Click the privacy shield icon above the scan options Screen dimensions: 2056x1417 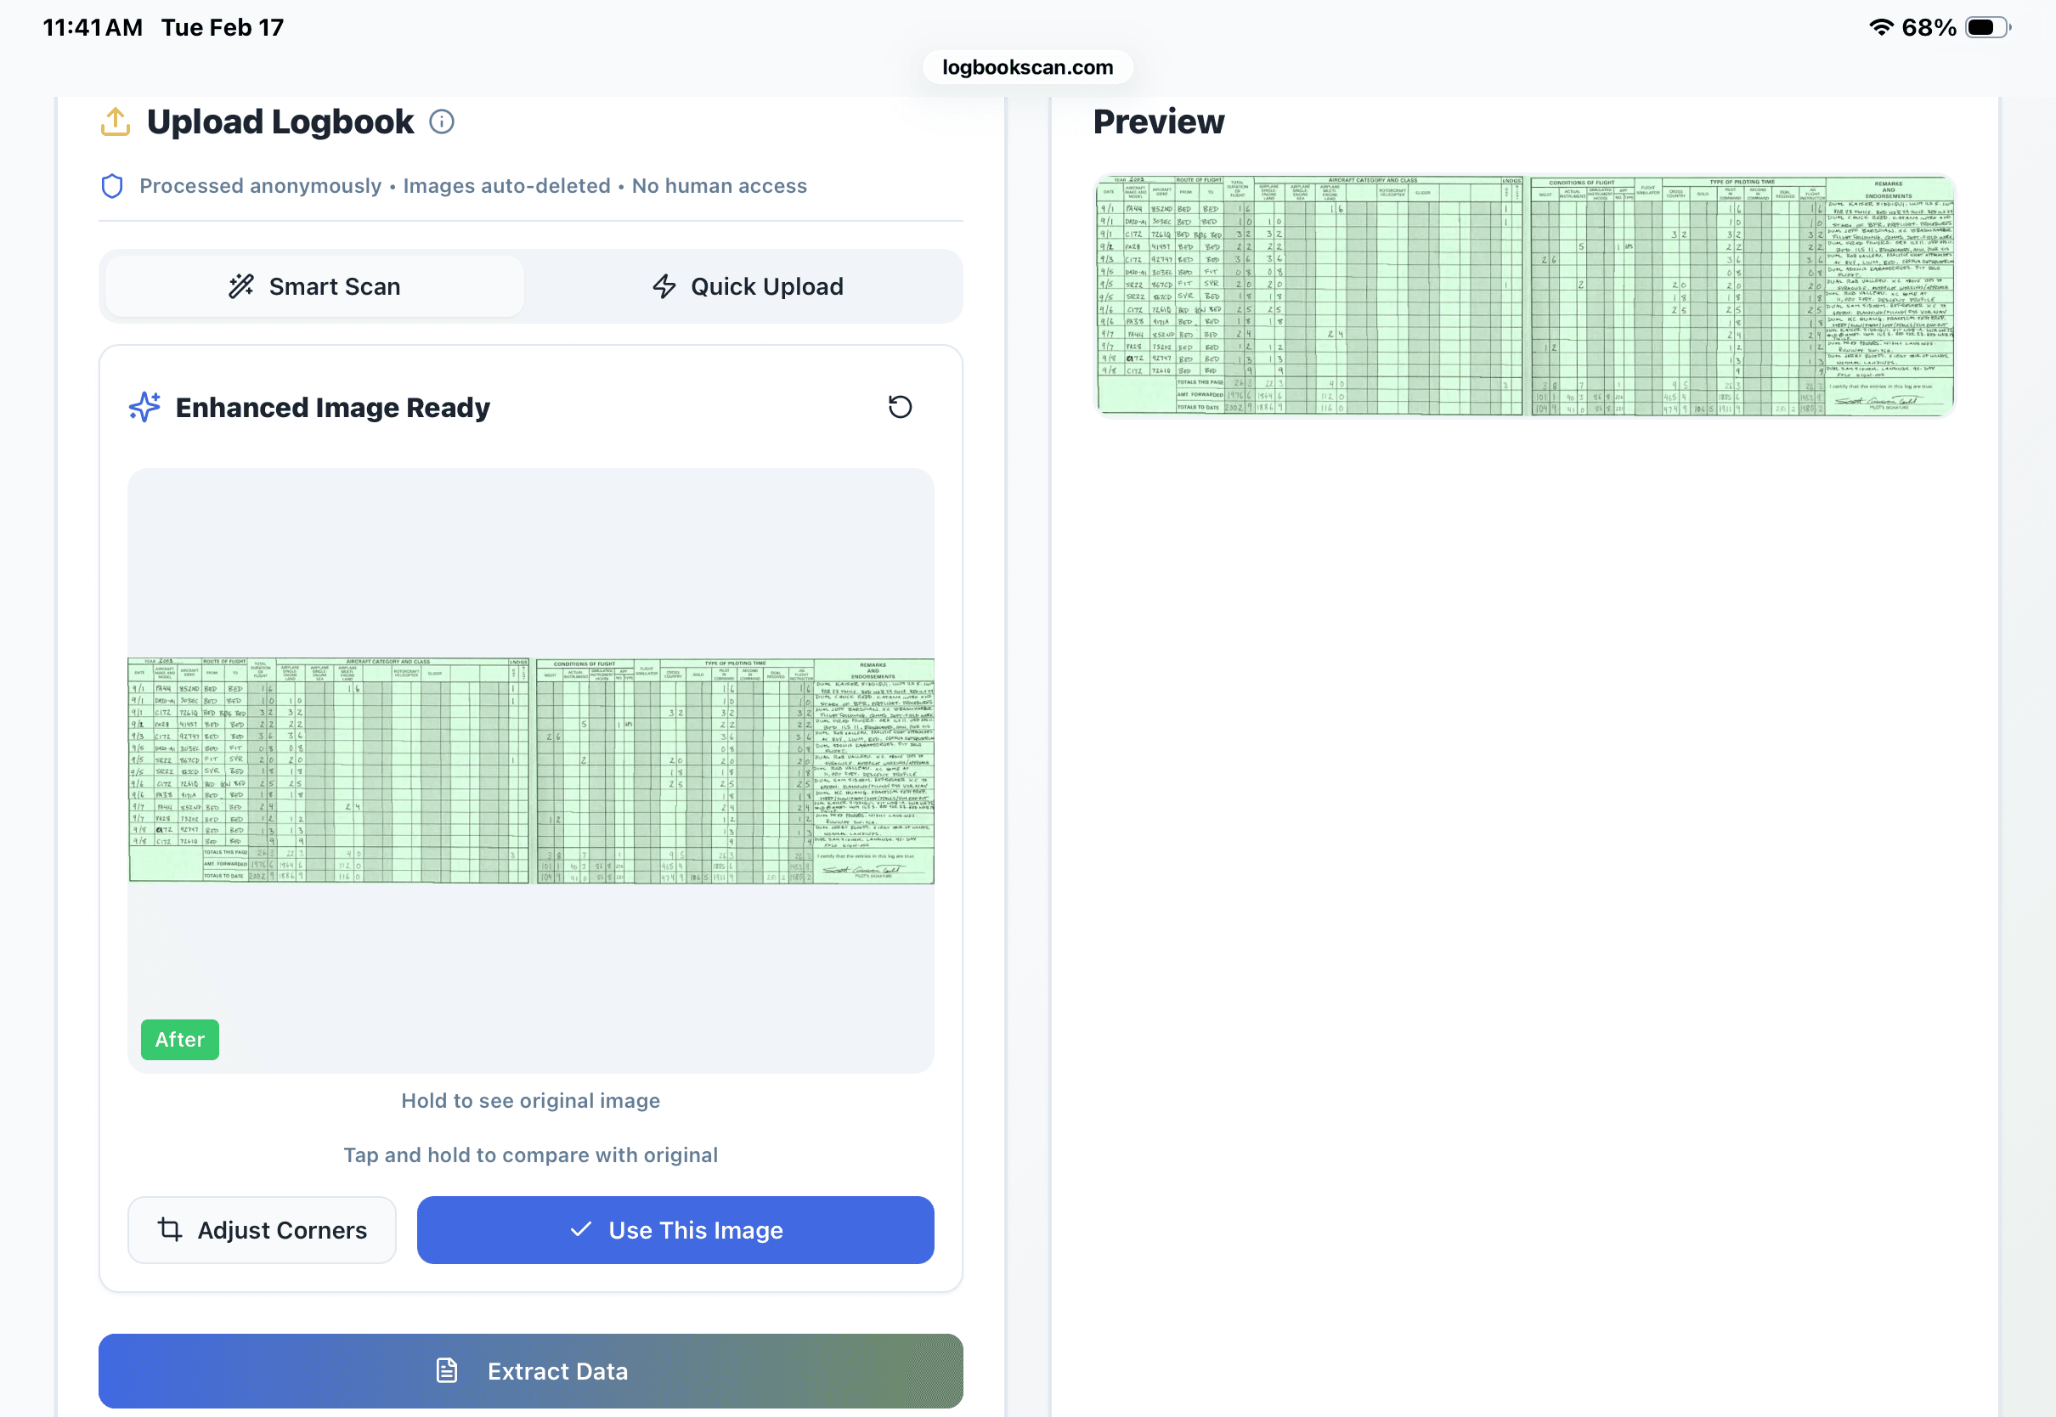pos(112,185)
